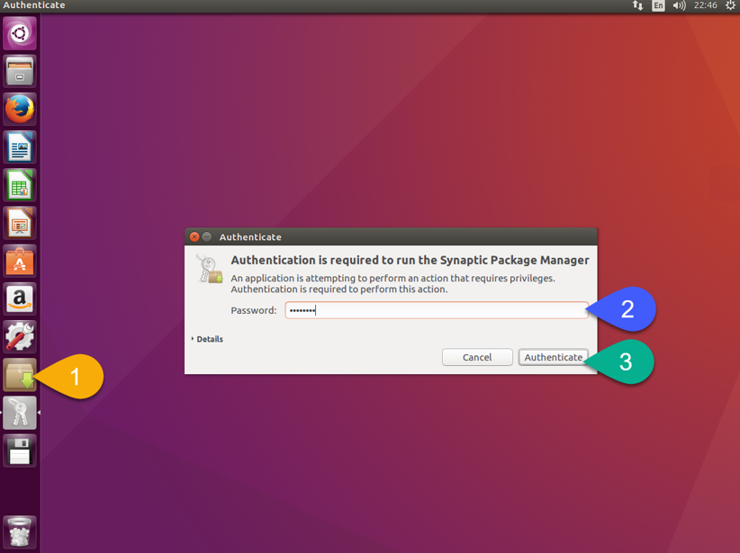The image size is (740, 553).
Task: Expand the Details section
Action: click(x=208, y=339)
